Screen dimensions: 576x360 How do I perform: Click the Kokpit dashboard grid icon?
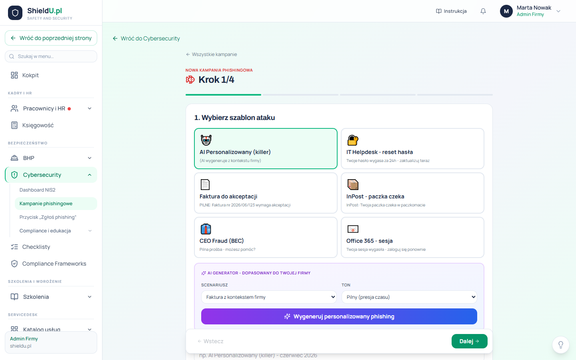pos(14,75)
